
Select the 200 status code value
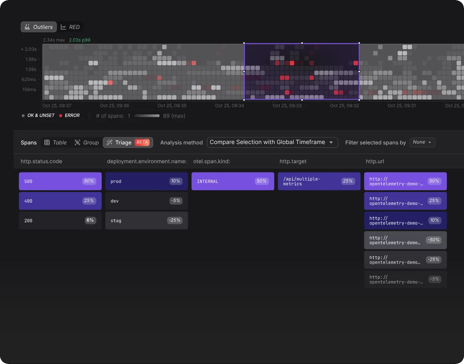(x=60, y=220)
